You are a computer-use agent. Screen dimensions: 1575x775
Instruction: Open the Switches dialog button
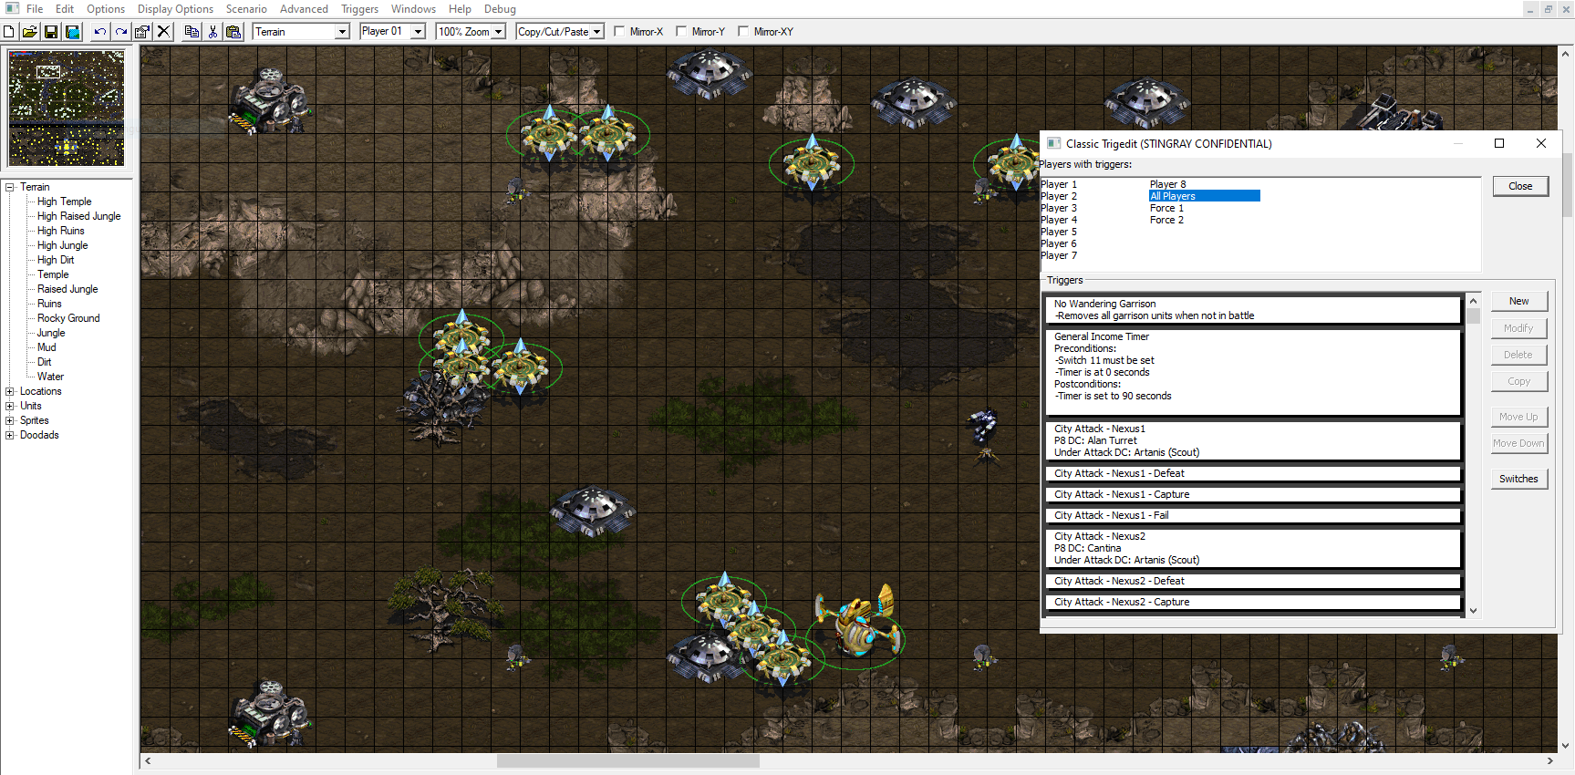(1518, 479)
